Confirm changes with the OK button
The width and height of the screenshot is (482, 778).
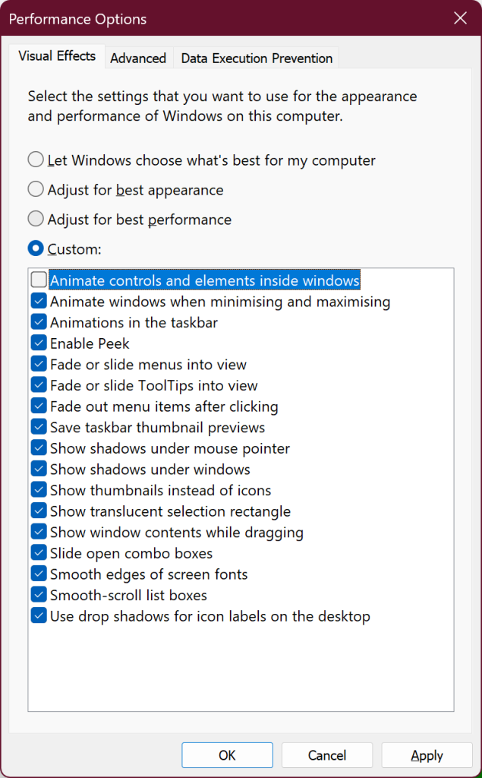227,754
